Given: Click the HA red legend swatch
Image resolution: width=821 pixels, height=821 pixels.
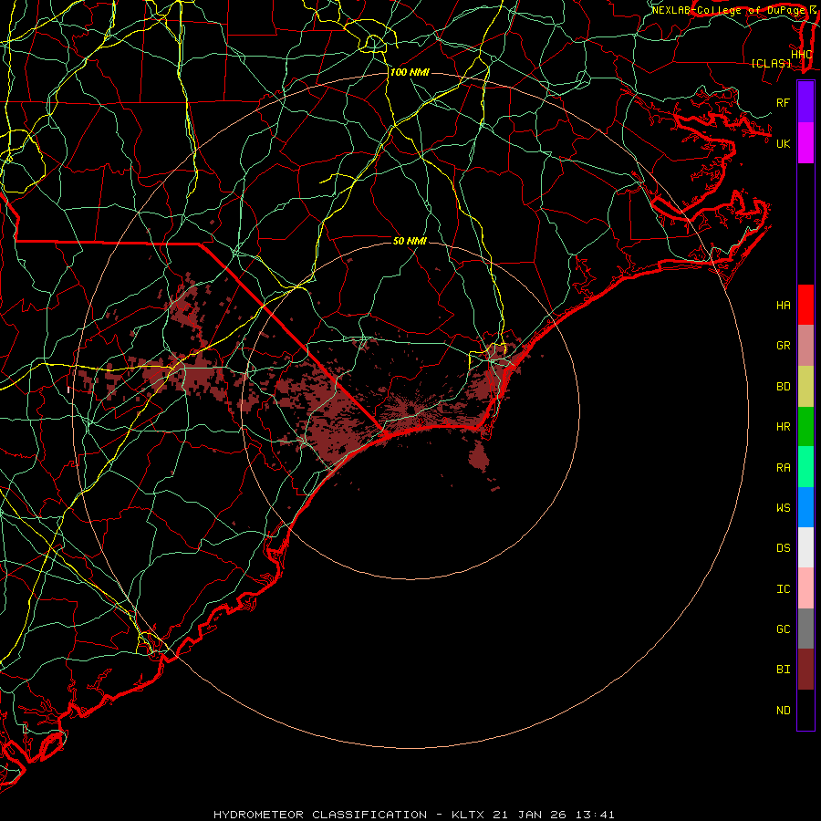Looking at the screenshot, I should (805, 305).
